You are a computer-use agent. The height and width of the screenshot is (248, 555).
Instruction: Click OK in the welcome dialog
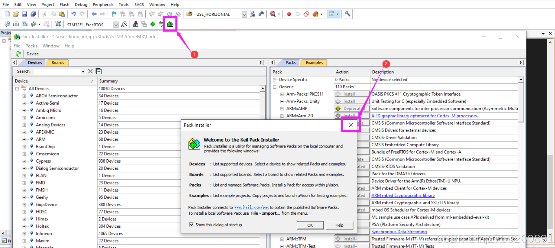coord(310,225)
